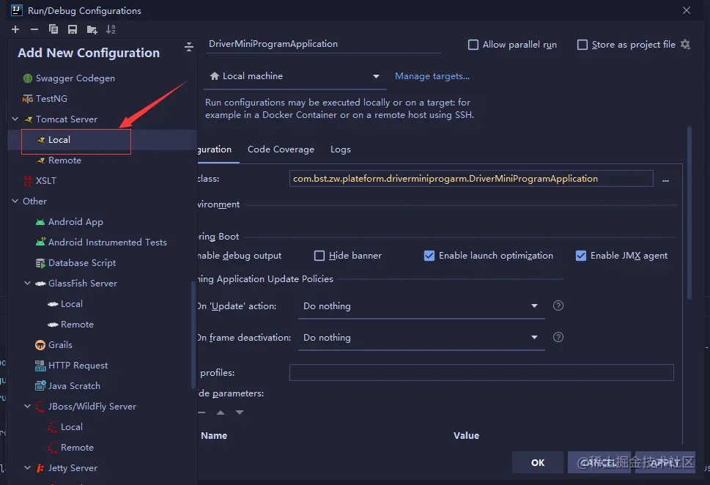Pick the HTTP Request icon entry

click(40, 366)
